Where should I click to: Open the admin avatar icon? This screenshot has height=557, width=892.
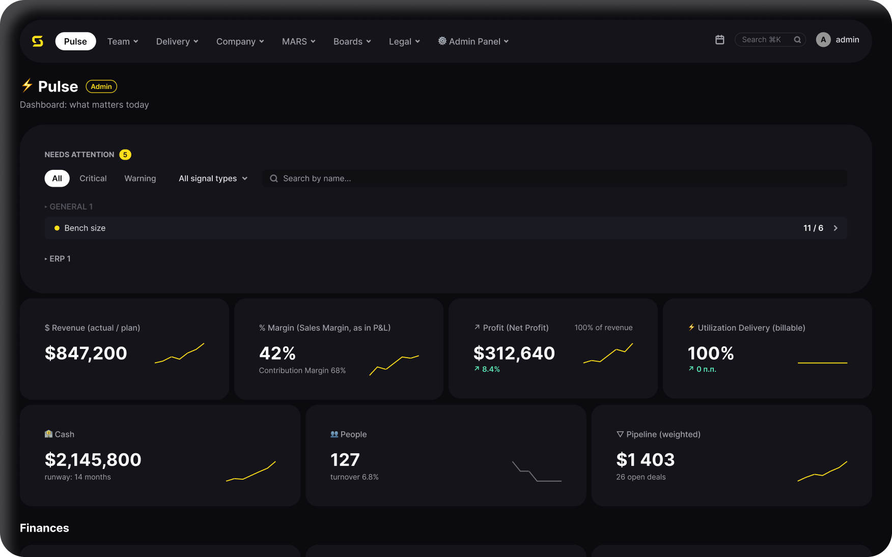(823, 40)
